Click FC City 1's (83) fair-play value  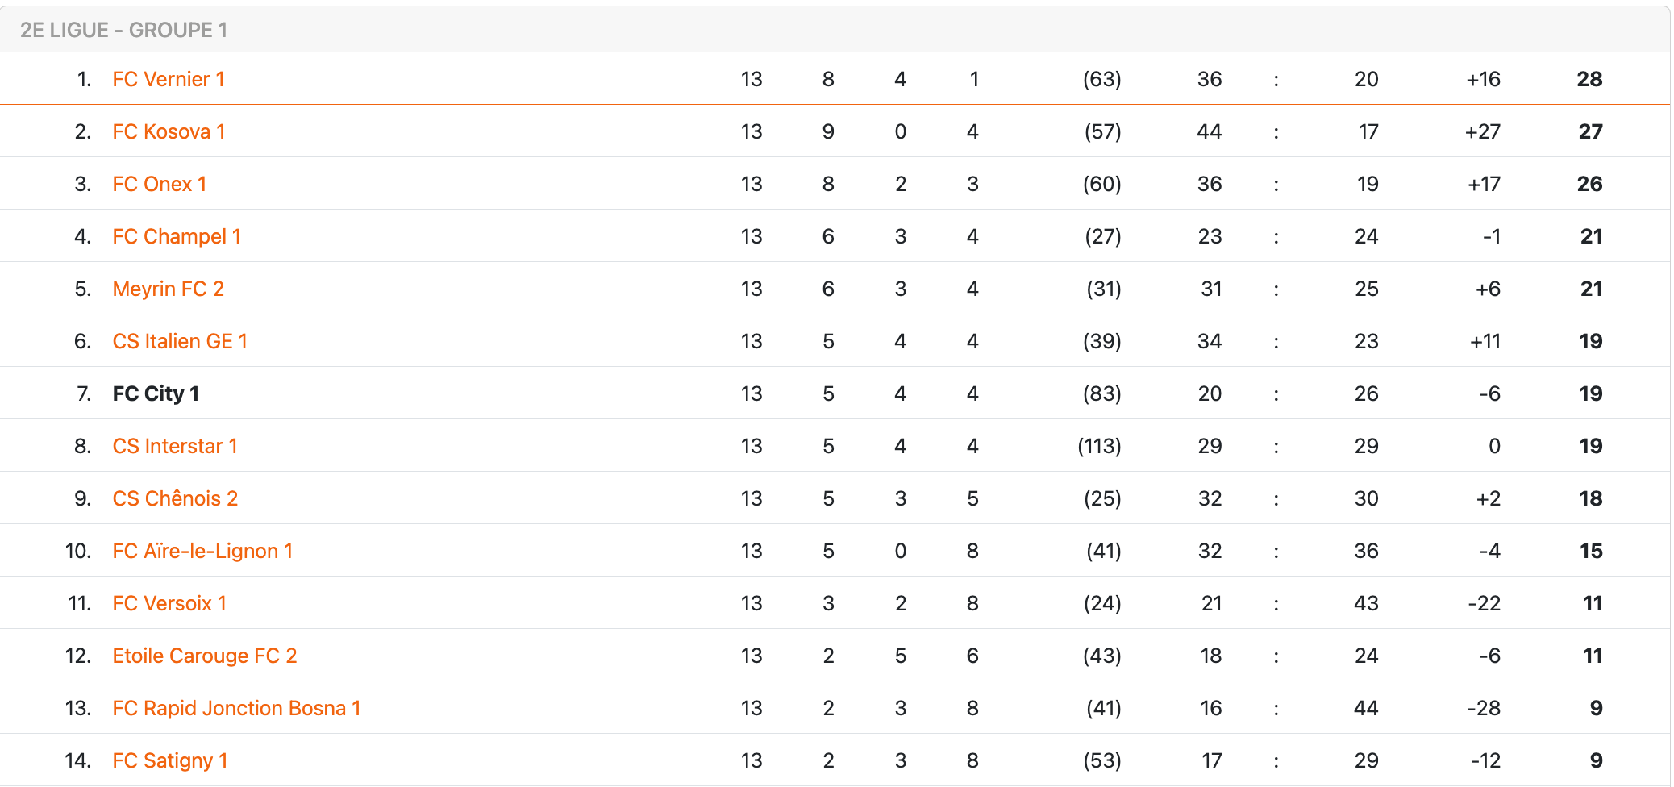point(1101,393)
